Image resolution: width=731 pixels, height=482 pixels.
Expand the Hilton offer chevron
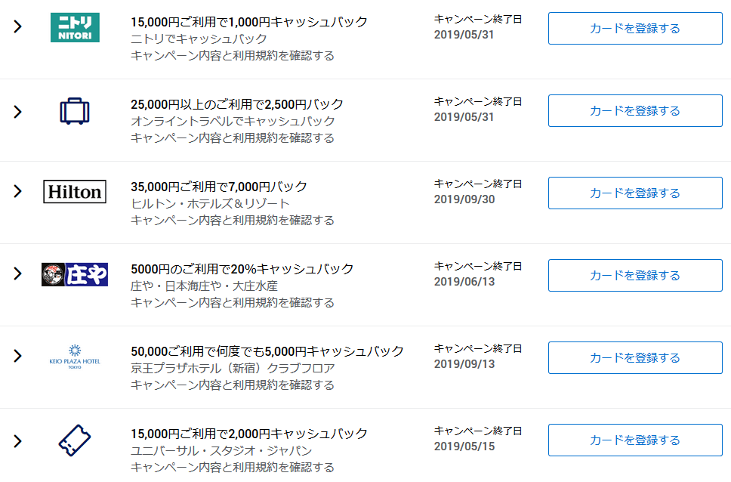pyautogui.click(x=18, y=191)
